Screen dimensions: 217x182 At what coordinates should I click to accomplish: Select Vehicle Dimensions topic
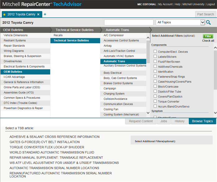tap(25, 35)
